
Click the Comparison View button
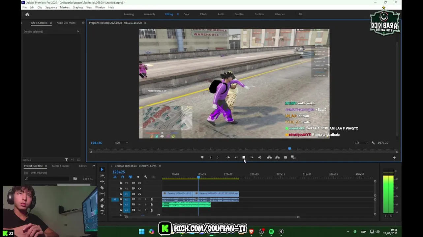(293, 157)
